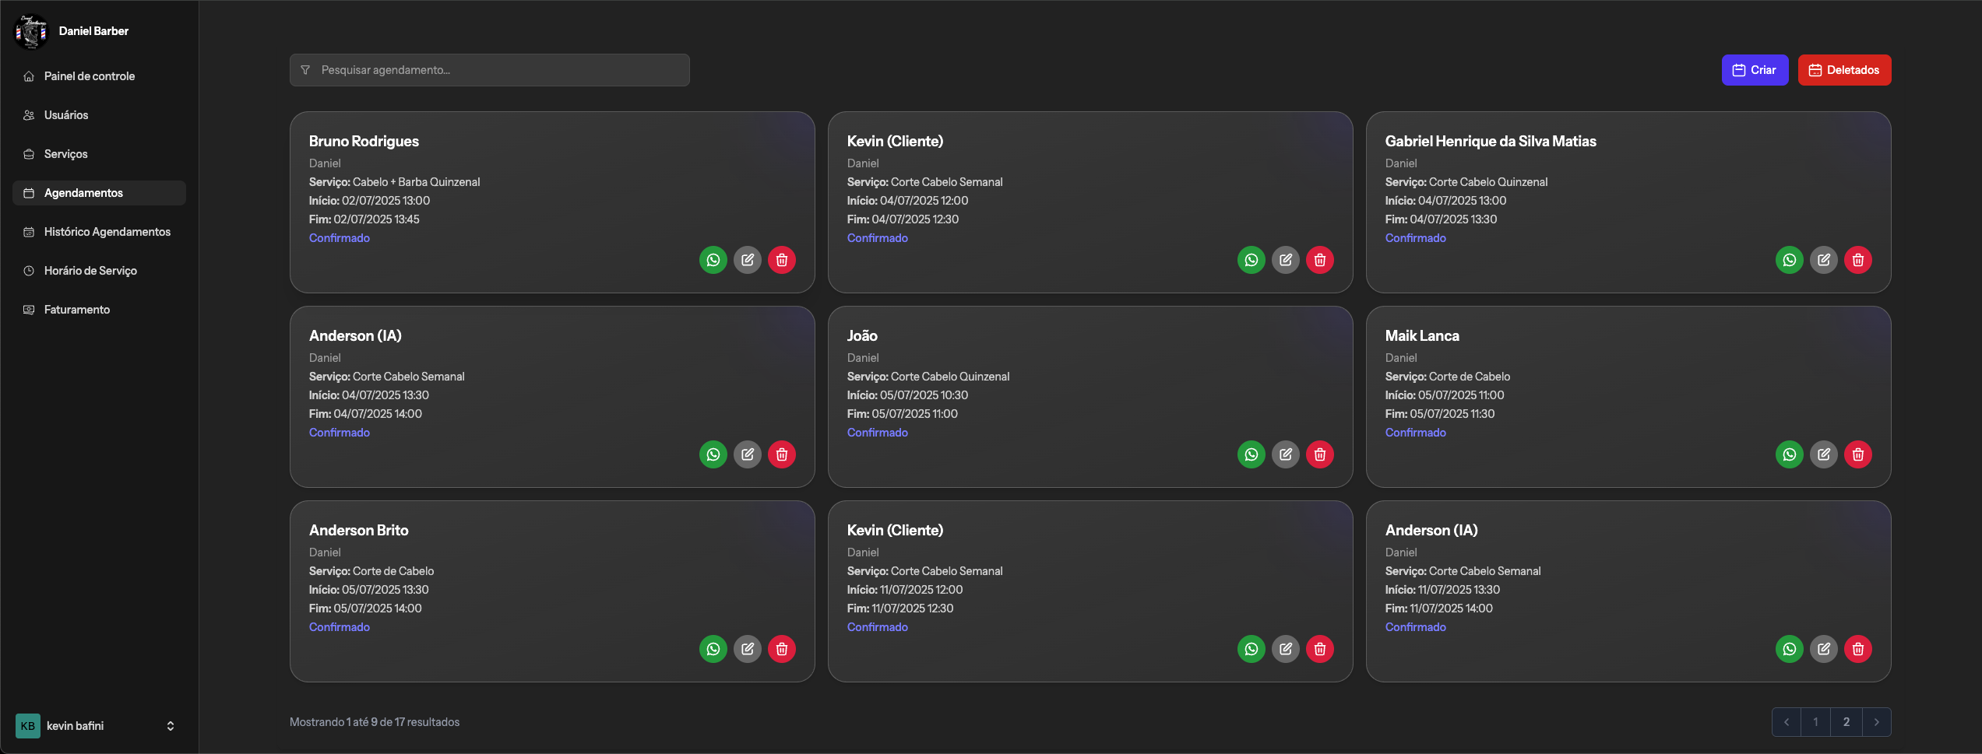Edit Maik Lanca appointment
Image resolution: width=1982 pixels, height=754 pixels.
tap(1823, 454)
